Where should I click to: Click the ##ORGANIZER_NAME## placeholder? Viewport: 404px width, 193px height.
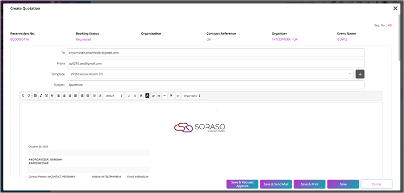tap(45, 160)
